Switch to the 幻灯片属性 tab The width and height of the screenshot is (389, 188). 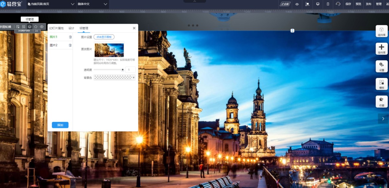[x=56, y=28]
